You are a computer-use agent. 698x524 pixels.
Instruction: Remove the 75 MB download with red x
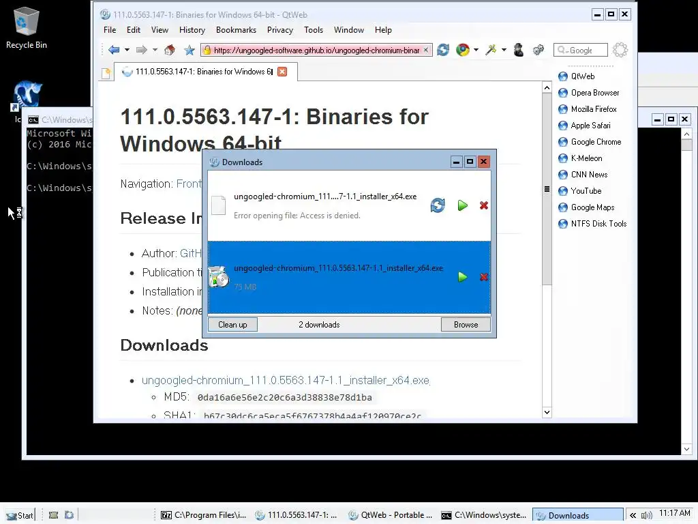(x=484, y=277)
